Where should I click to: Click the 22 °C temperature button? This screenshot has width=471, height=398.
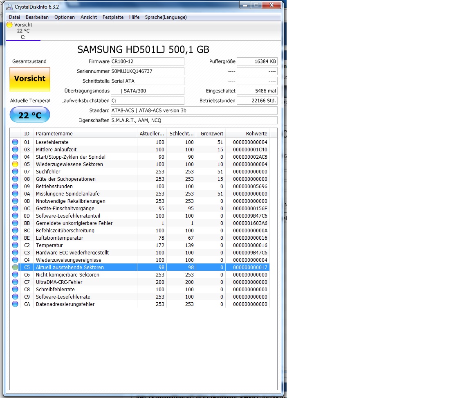[x=30, y=115]
